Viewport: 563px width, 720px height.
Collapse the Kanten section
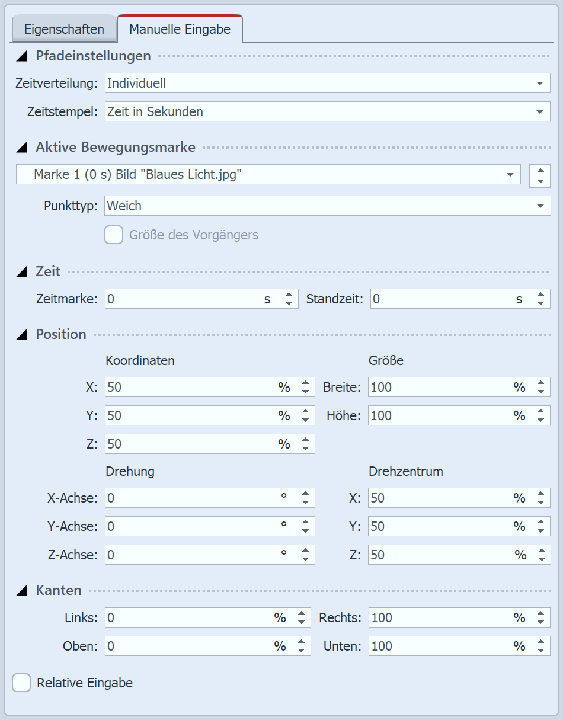[23, 590]
